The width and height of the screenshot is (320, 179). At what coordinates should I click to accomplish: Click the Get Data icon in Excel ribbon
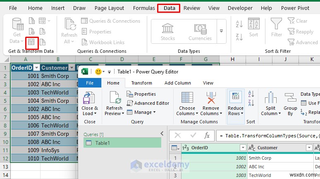[17, 24]
